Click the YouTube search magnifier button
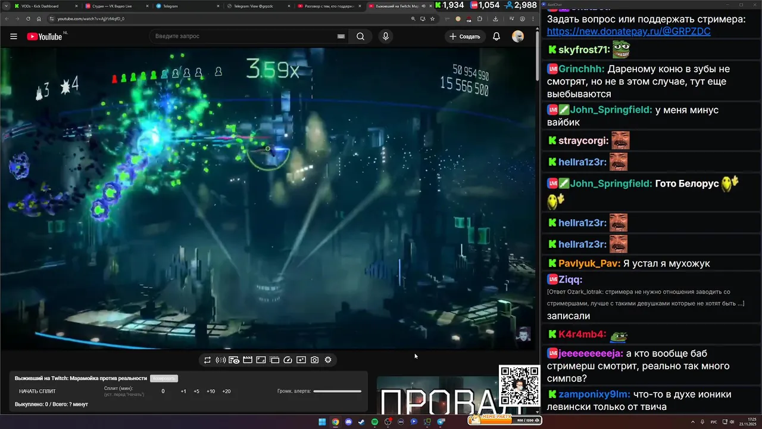Viewport: 762px width, 429px height. click(361, 36)
